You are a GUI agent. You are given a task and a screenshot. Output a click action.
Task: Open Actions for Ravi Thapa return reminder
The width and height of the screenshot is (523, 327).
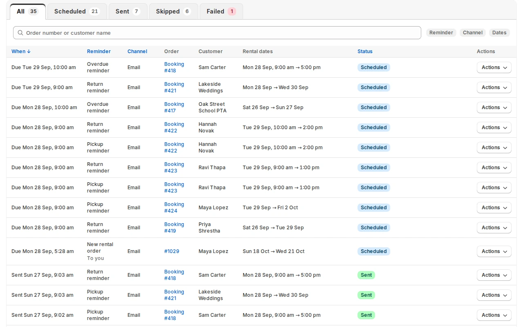pos(494,168)
